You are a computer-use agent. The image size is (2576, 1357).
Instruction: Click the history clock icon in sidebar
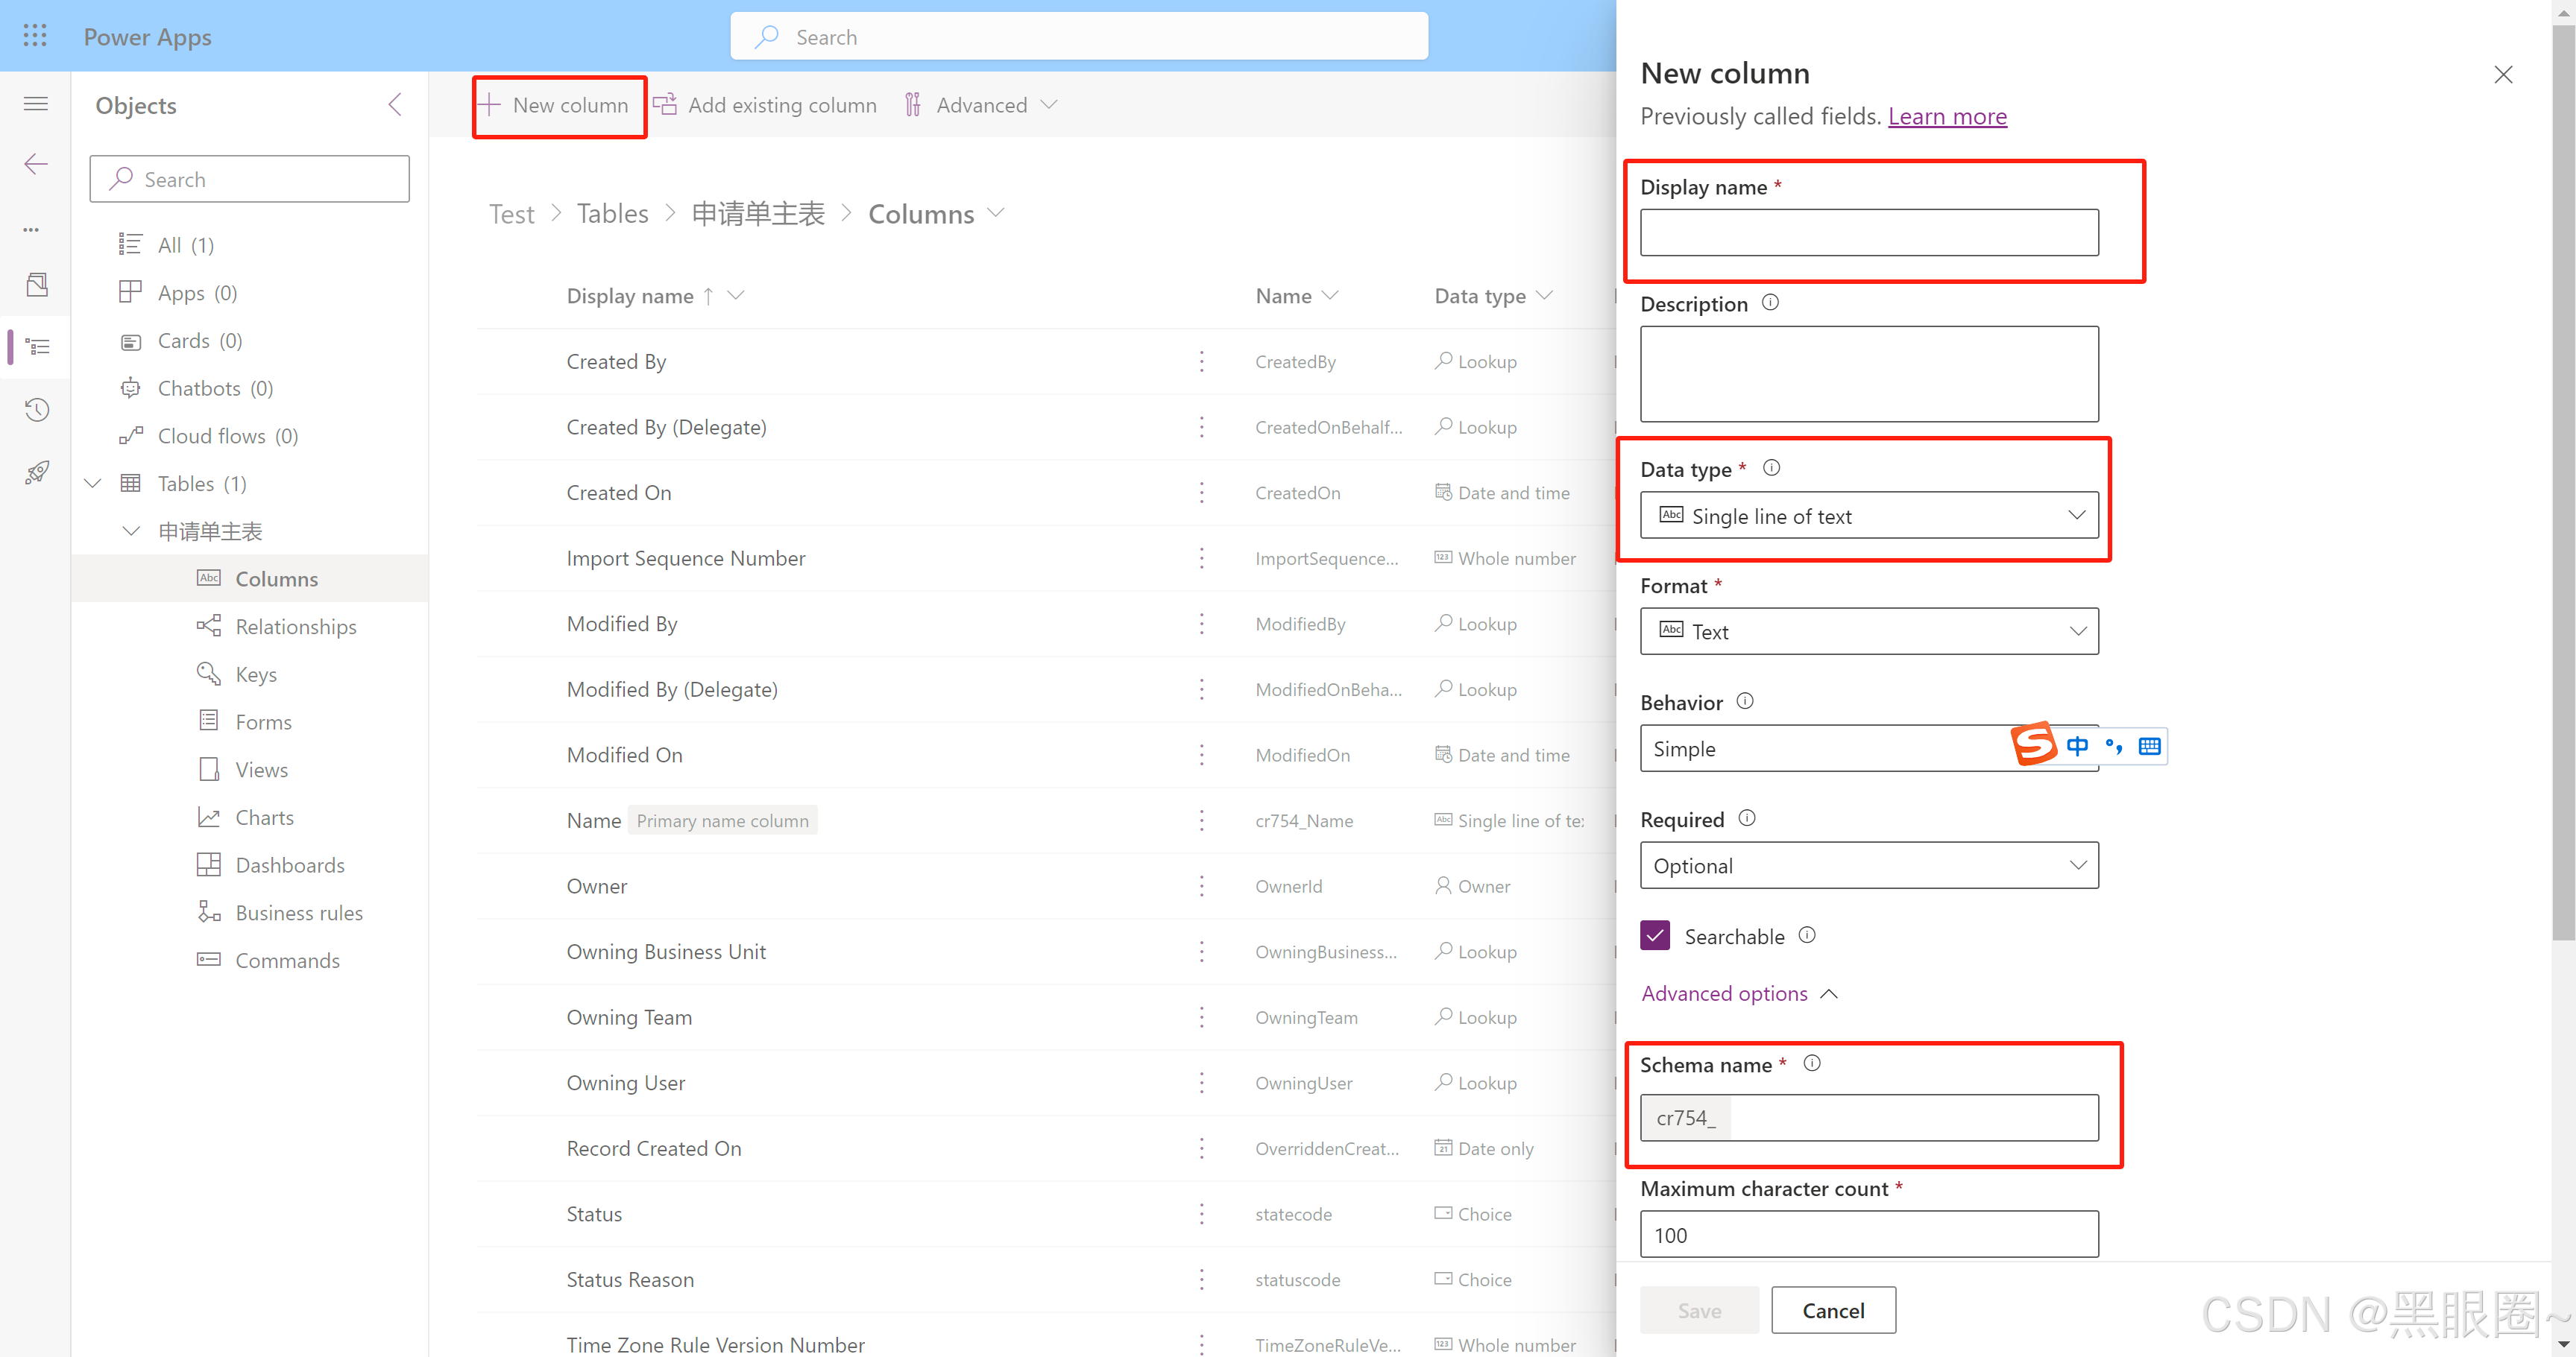tap(36, 408)
